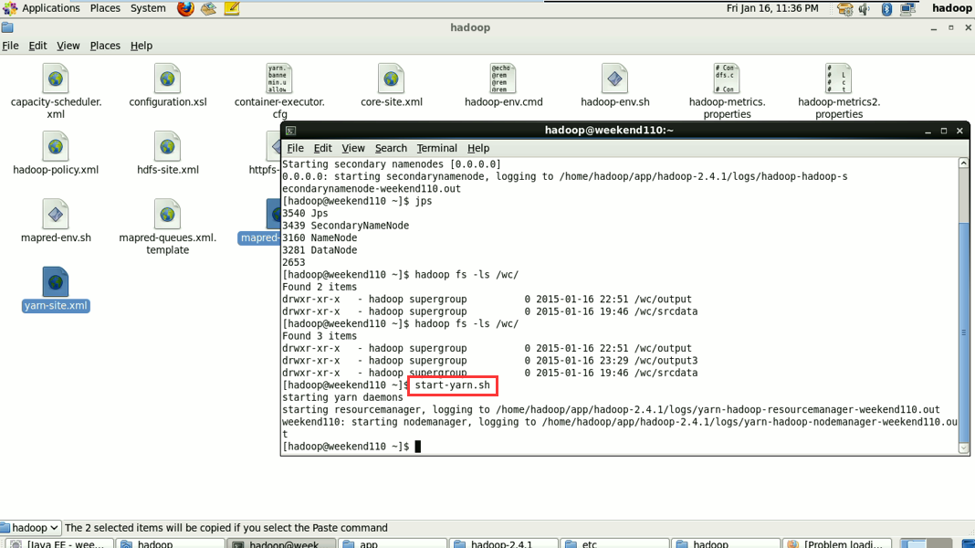Viewport: 975px width, 548px height.
Task: Select hadoop-env.cmd file icon
Action: [x=503, y=79]
